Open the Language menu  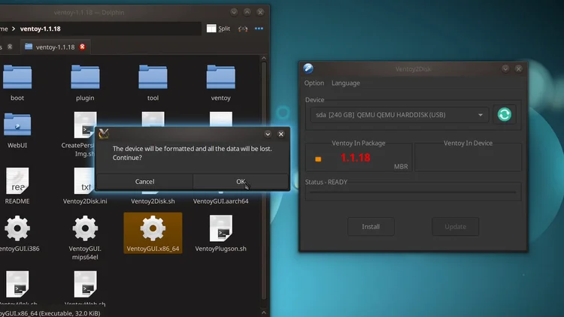pyautogui.click(x=346, y=83)
